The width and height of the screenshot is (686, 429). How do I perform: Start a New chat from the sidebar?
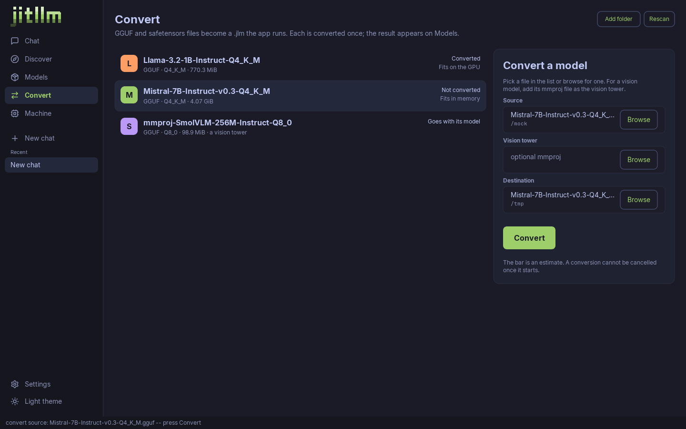[51, 138]
